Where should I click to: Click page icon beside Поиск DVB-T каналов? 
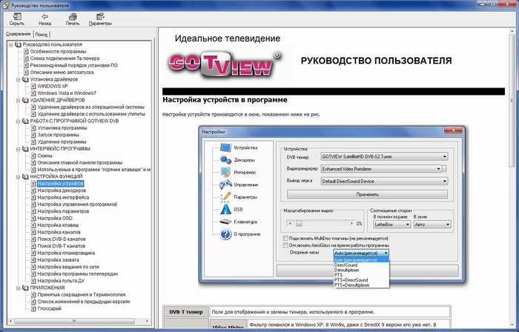pyautogui.click(x=33, y=246)
